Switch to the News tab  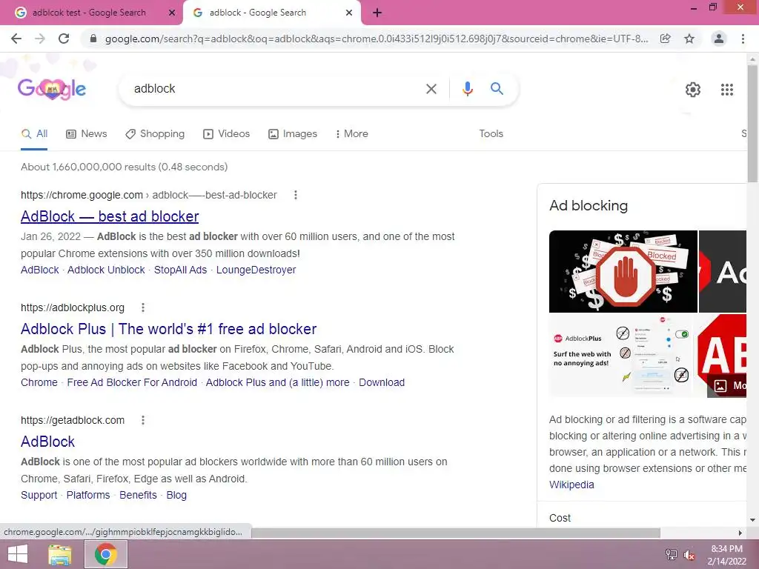click(87, 134)
